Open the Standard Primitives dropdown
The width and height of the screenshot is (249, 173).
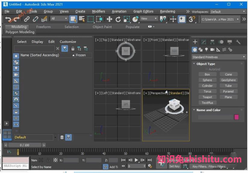click(219, 57)
